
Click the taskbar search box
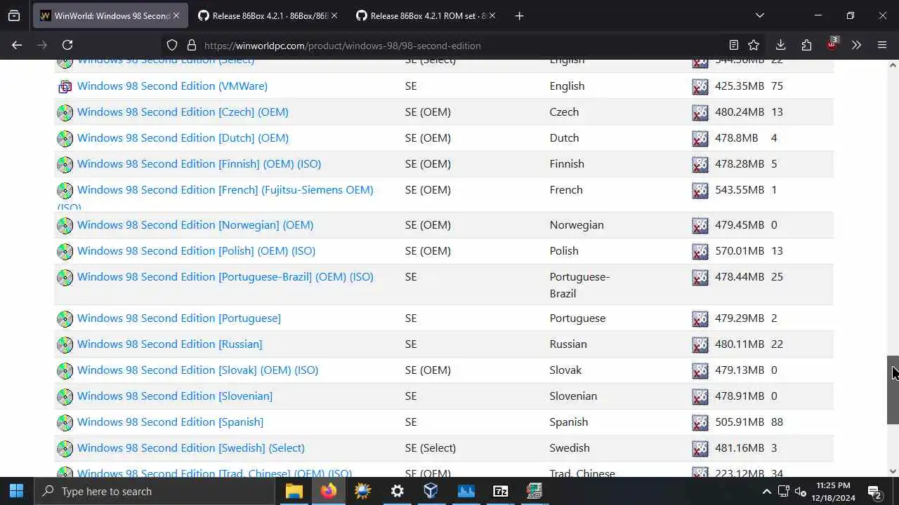(155, 491)
